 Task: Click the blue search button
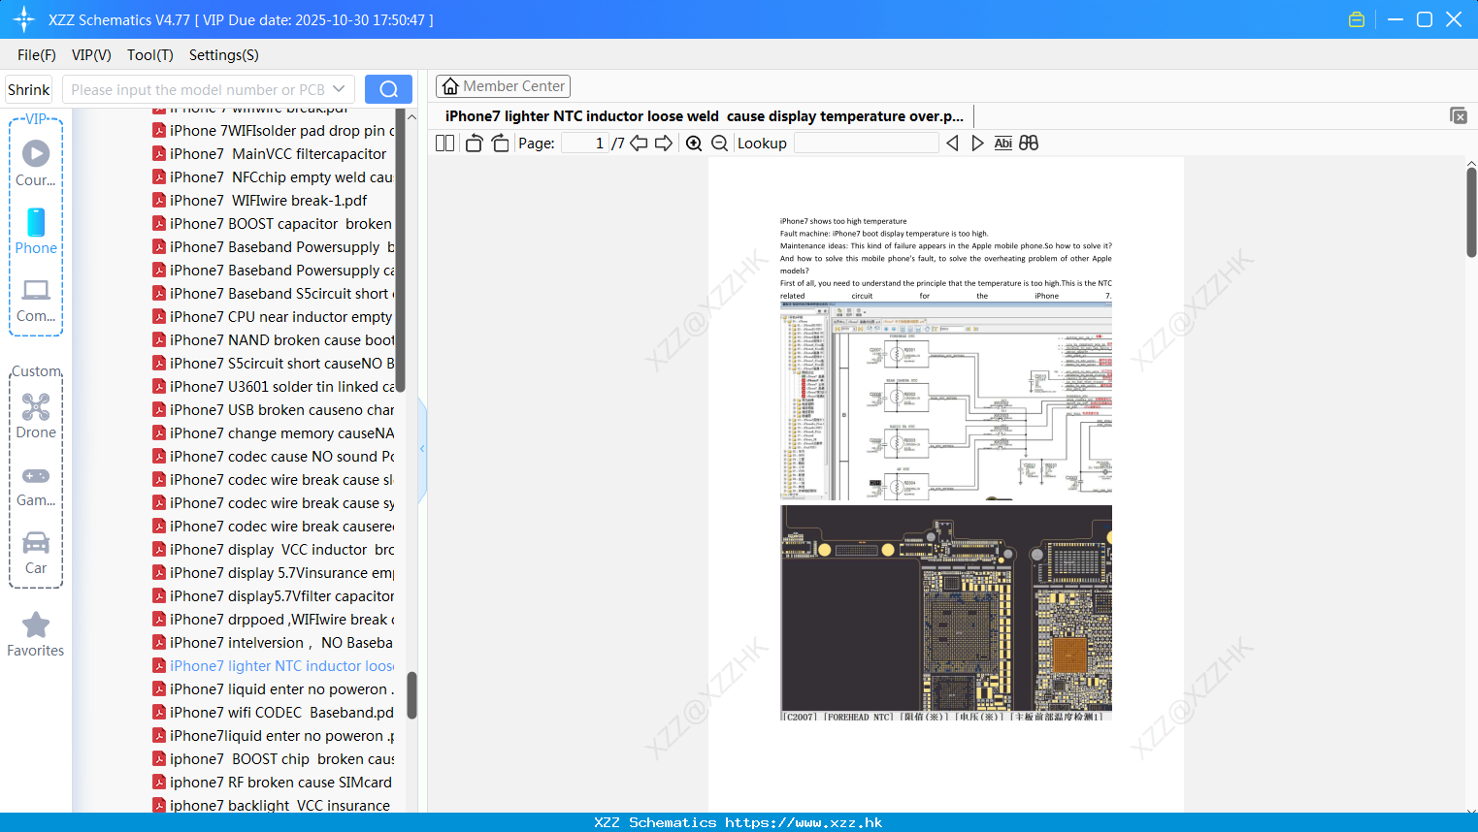(388, 89)
